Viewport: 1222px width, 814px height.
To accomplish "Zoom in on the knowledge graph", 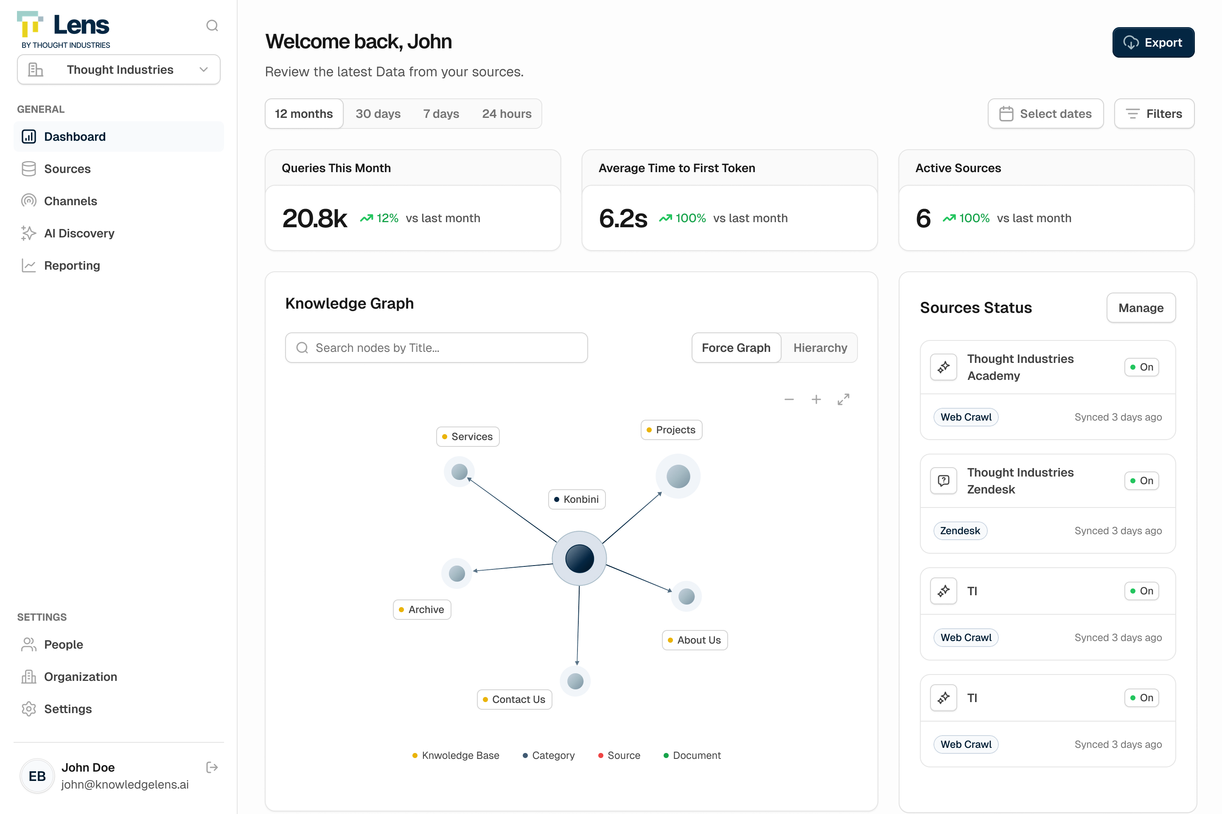I will click(x=816, y=399).
